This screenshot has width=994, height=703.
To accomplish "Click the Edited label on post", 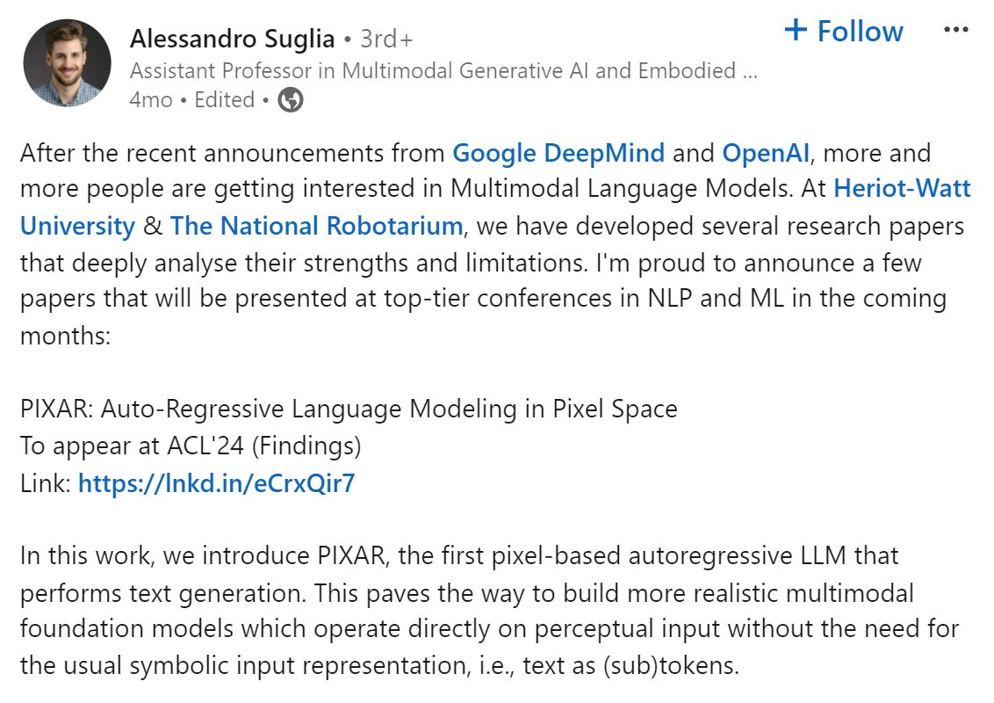I will pyautogui.click(x=225, y=100).
